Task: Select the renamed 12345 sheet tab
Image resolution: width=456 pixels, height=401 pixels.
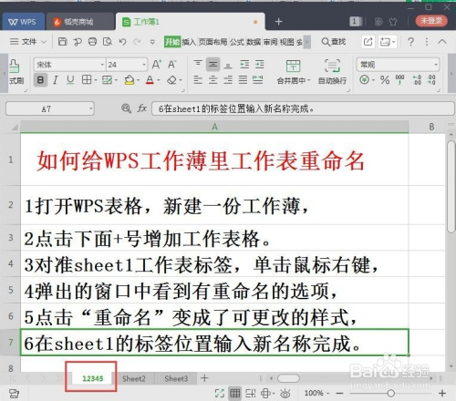Action: pyautogui.click(x=93, y=378)
